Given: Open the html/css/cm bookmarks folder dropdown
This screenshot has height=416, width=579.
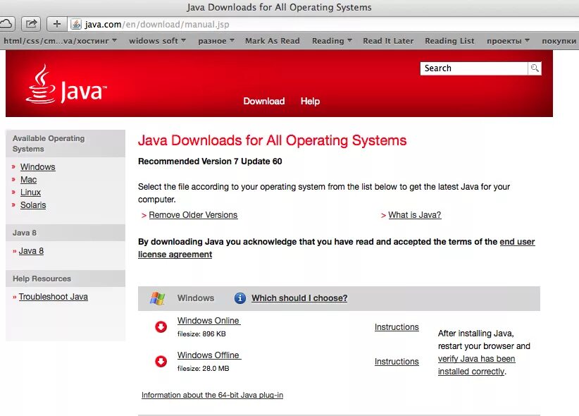Looking at the screenshot, I should tap(60, 41).
